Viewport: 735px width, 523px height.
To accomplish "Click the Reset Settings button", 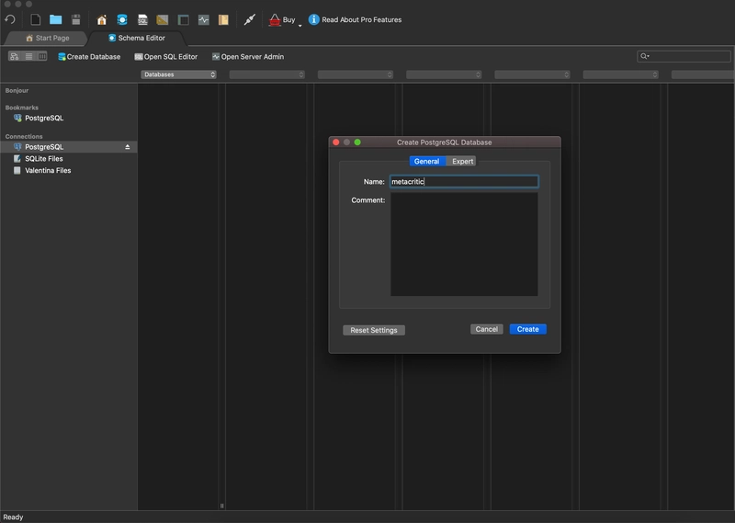I will point(374,330).
